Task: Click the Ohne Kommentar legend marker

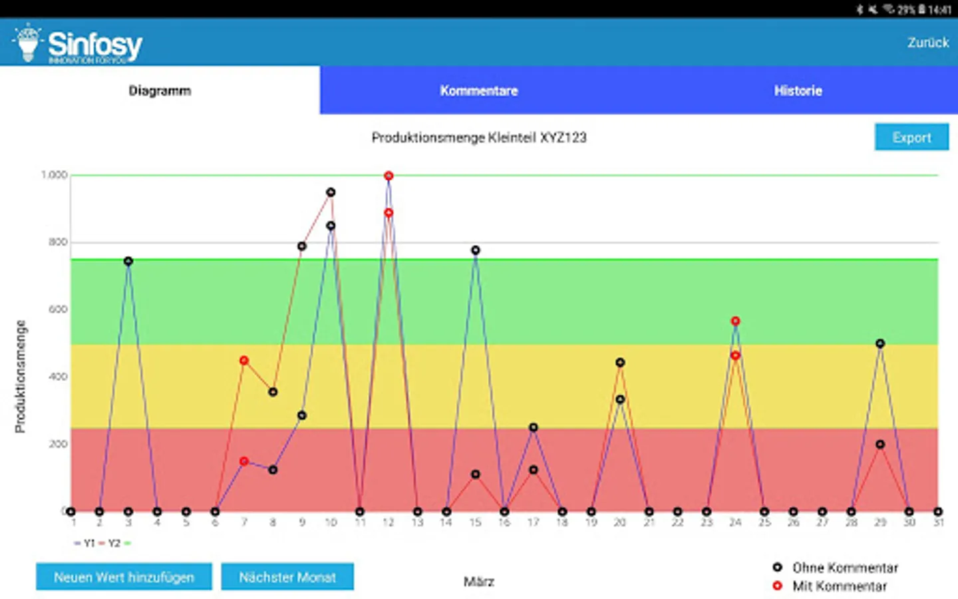Action: coord(777,567)
